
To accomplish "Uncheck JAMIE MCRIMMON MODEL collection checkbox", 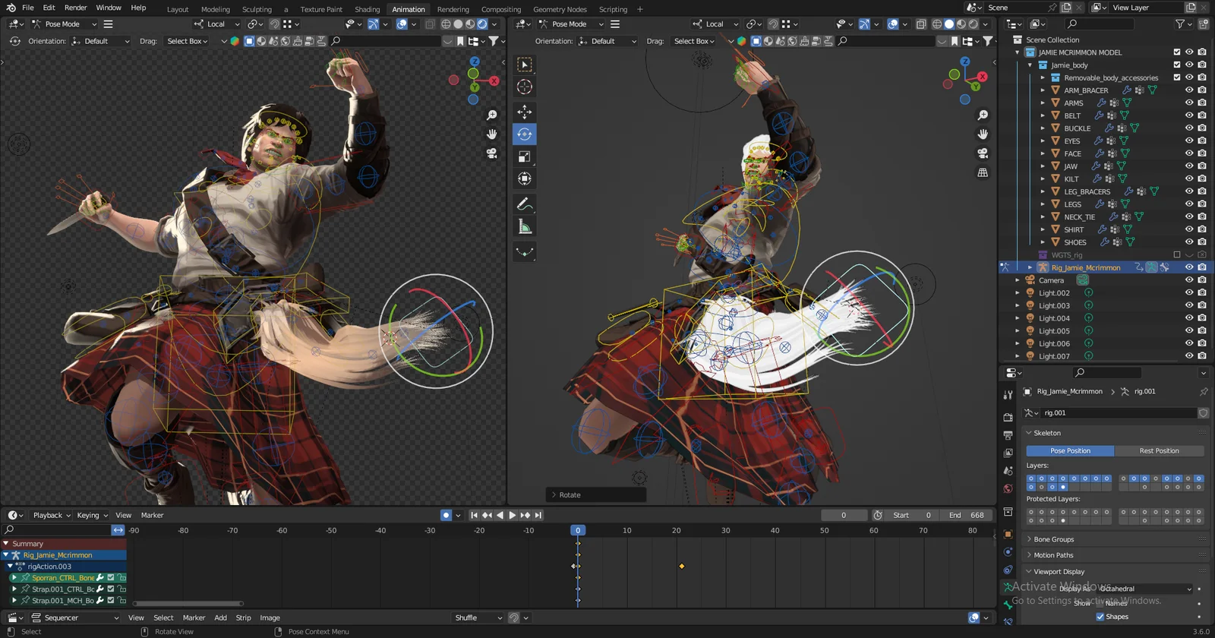I will (x=1177, y=52).
